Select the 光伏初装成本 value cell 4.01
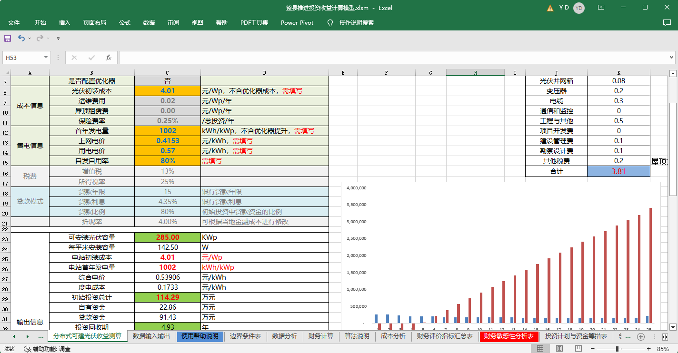Screen dimensions: 678x353 pyautogui.click(x=168, y=91)
